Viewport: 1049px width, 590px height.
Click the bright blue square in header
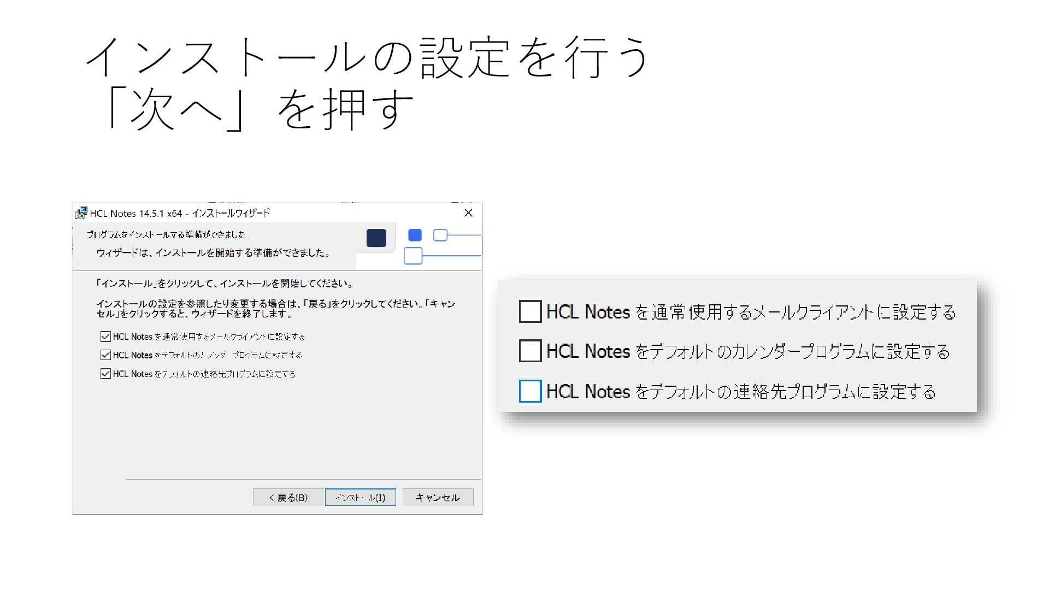point(415,235)
